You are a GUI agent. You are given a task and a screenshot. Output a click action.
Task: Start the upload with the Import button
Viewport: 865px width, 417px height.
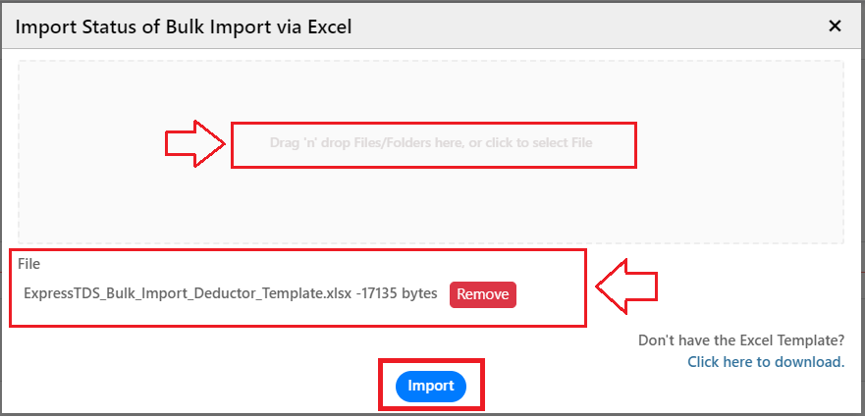point(431,387)
